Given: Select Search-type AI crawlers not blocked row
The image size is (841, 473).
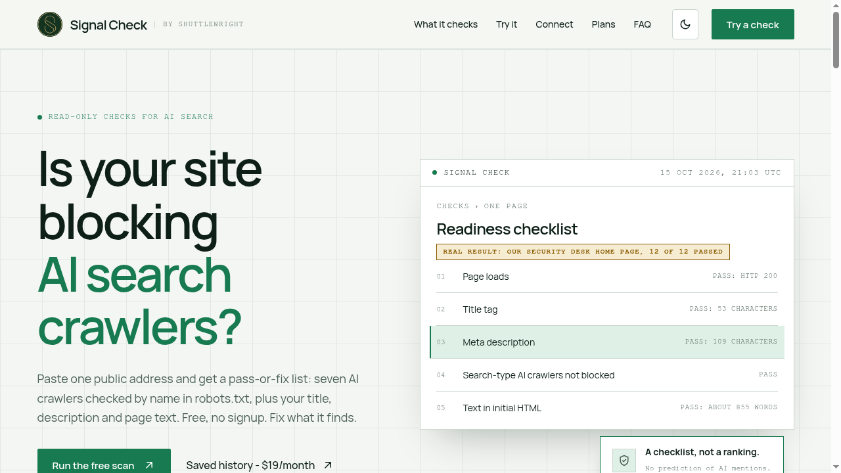Looking at the screenshot, I should click(x=607, y=375).
